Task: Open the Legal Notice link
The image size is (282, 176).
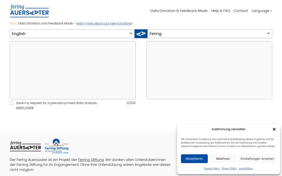Action: coord(246,169)
